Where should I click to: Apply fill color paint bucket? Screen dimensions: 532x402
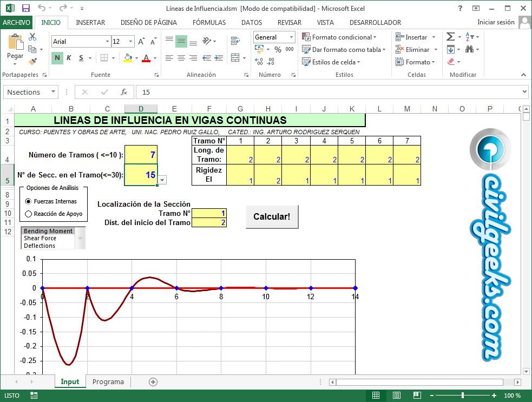pos(128,58)
